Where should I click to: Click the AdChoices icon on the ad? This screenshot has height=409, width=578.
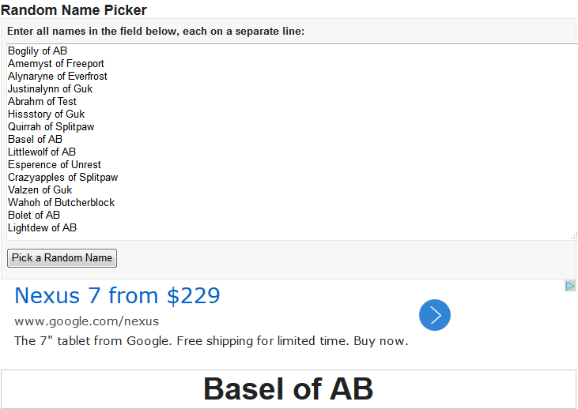point(570,286)
